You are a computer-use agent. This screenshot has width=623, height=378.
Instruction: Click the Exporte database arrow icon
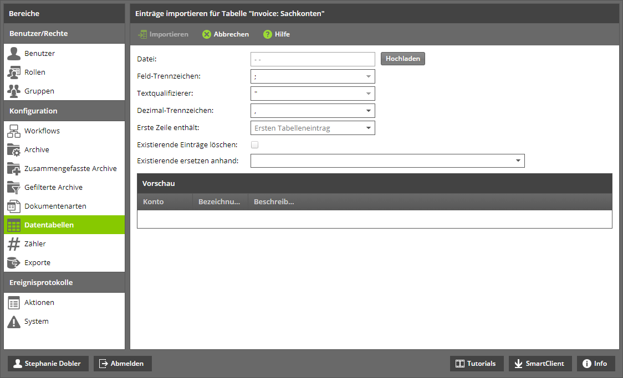14,262
